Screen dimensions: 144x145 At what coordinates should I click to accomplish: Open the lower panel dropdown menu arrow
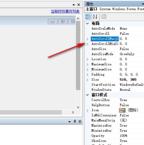[x=70, y=122]
